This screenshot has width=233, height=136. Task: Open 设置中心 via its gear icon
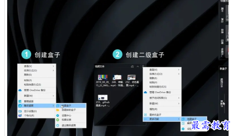point(58,116)
